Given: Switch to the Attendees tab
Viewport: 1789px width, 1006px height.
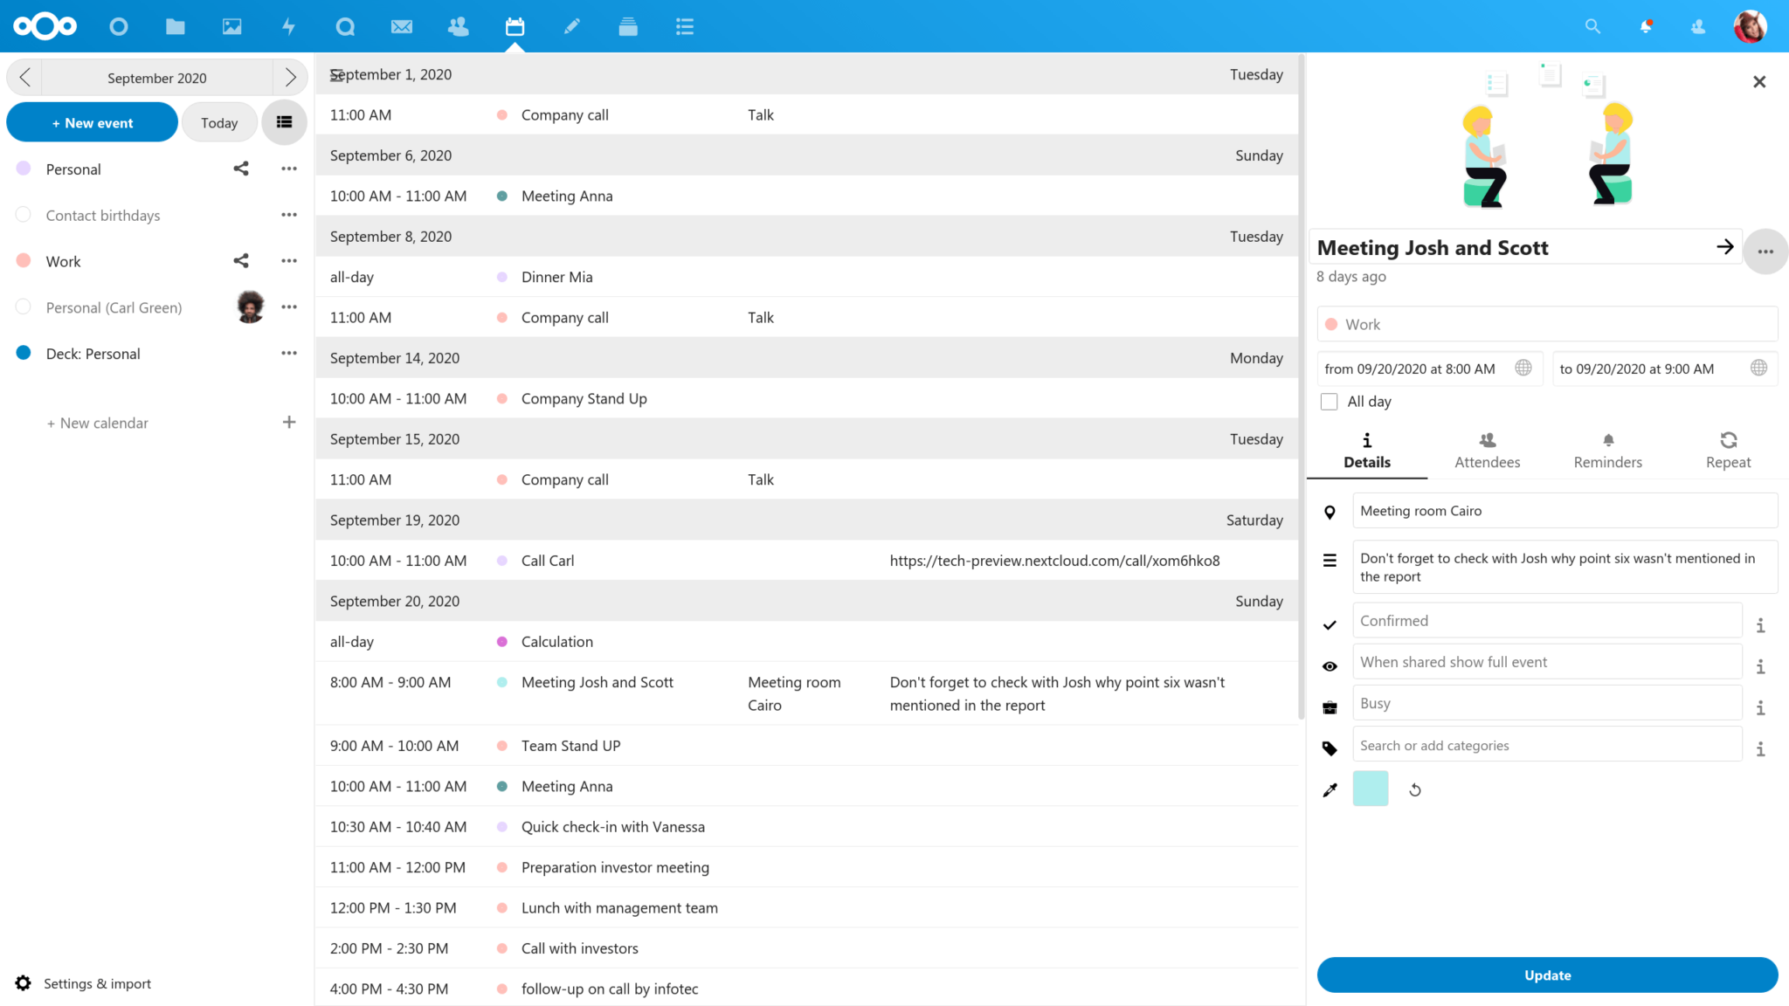Looking at the screenshot, I should 1487,449.
